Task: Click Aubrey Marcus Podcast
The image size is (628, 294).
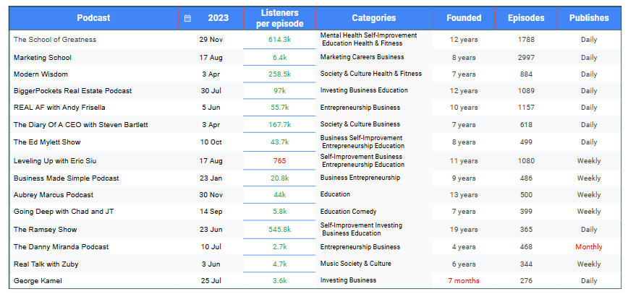Action: [x=54, y=195]
